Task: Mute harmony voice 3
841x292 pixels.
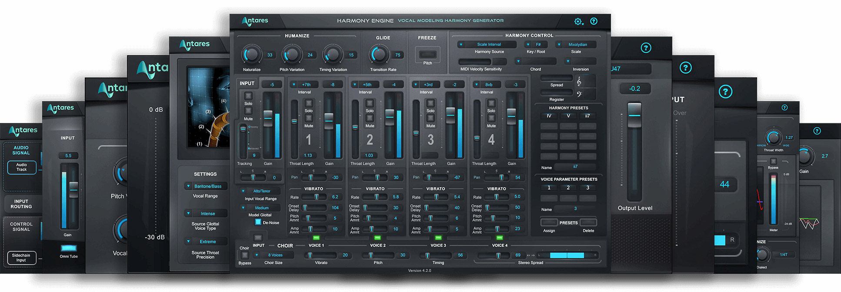Action: tap(431, 119)
